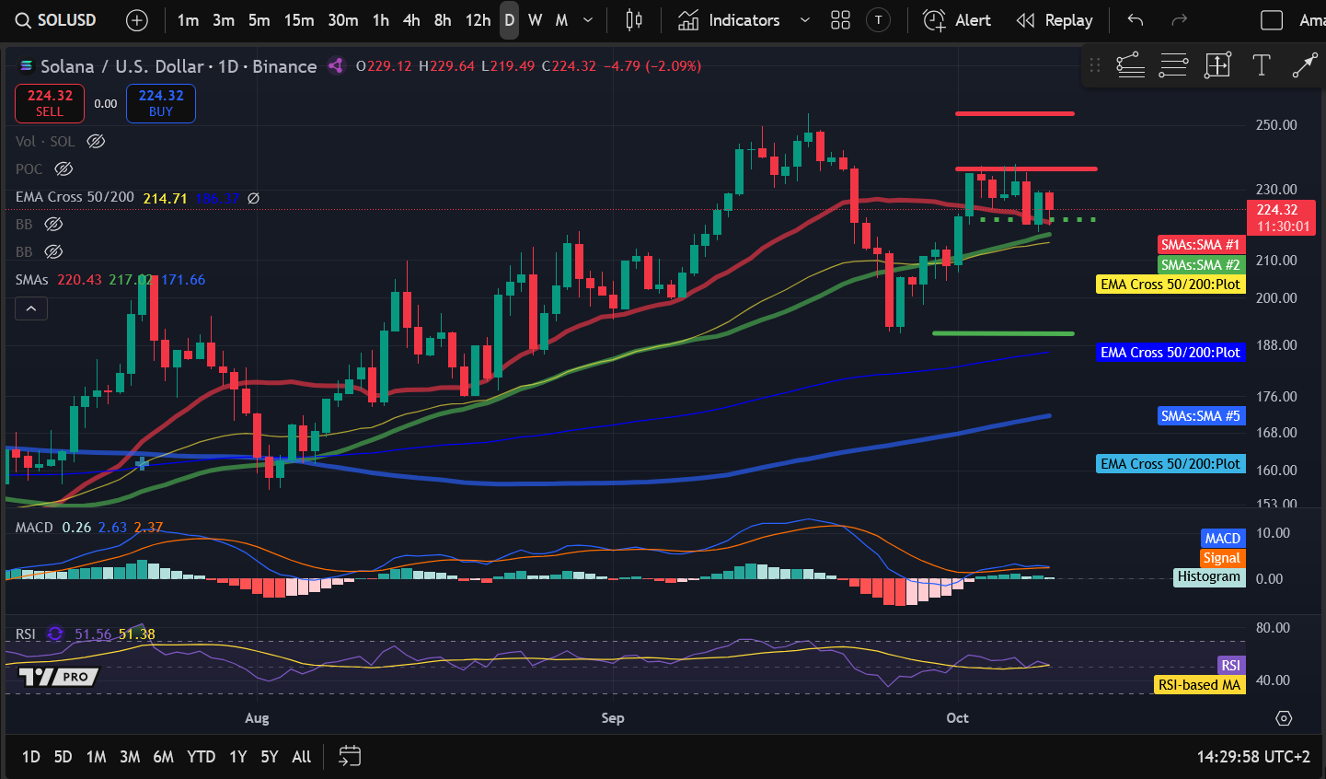Viewport: 1326px width, 779px height.
Task: Grab the floating drawing toolbar handle
Action: (x=1095, y=65)
